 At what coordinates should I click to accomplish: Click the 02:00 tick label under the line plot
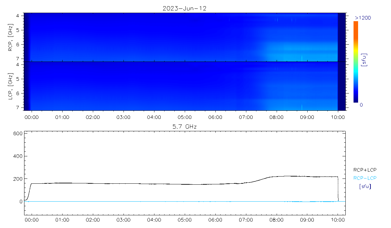point(93,221)
